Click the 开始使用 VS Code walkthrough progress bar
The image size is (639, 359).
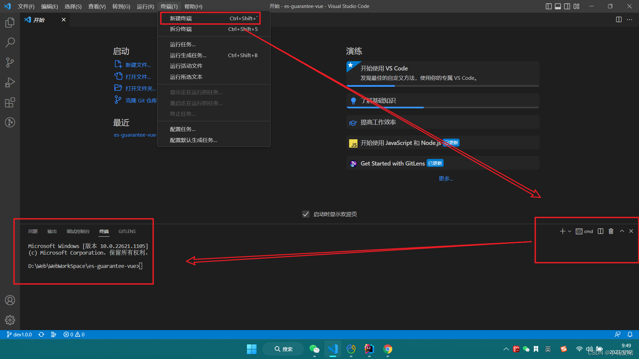(x=443, y=86)
